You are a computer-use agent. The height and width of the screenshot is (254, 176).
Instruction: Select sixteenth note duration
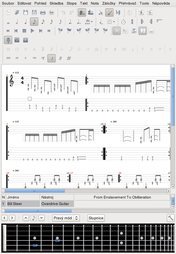click(43, 22)
